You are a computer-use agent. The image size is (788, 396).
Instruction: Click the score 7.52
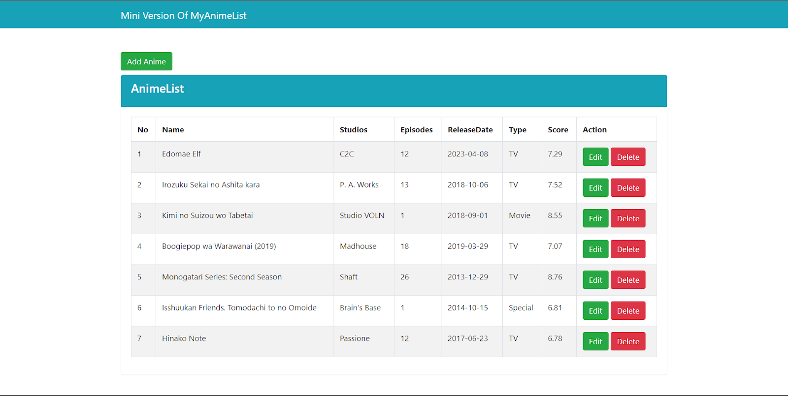pyautogui.click(x=555, y=185)
